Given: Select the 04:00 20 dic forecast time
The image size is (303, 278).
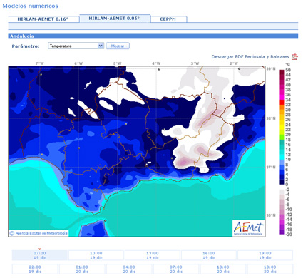Looking at the screenshot, I should click(x=129, y=269).
